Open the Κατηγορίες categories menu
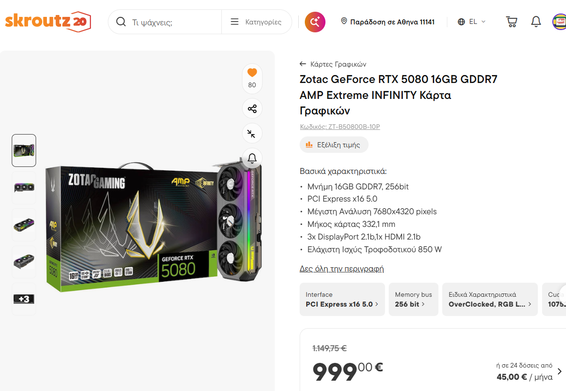The image size is (566, 391). click(256, 22)
